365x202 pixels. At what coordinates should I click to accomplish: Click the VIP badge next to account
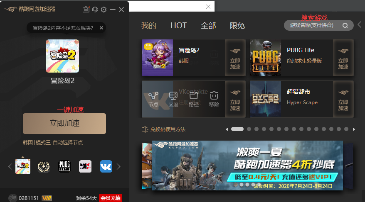click(x=47, y=198)
